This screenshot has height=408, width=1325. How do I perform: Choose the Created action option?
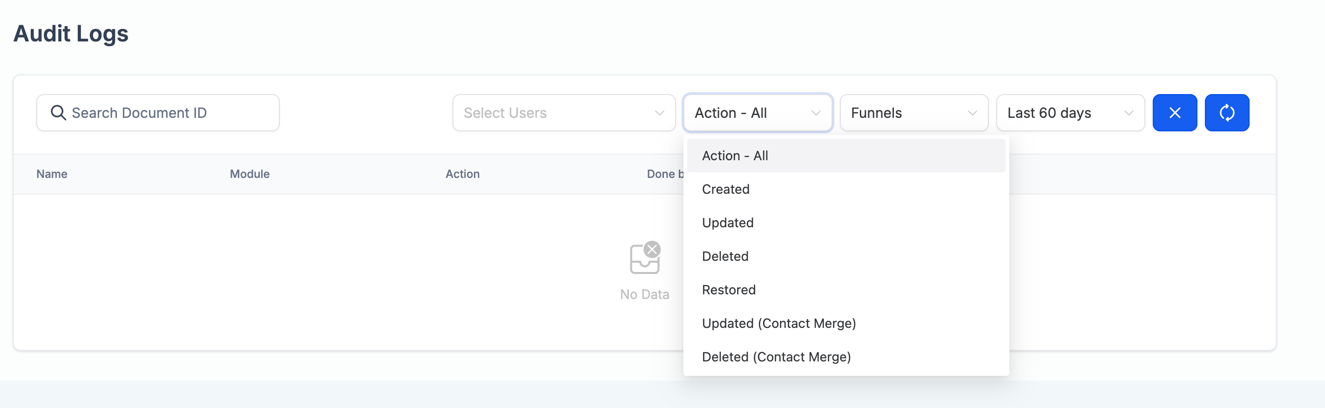[726, 190]
